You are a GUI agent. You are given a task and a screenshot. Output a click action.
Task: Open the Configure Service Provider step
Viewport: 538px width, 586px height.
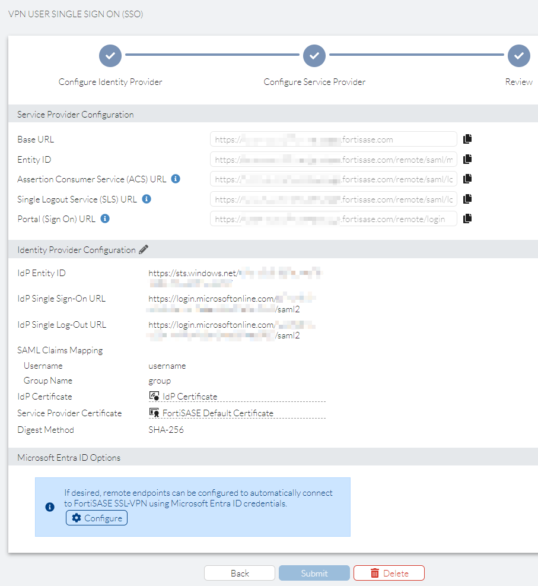pyautogui.click(x=314, y=55)
